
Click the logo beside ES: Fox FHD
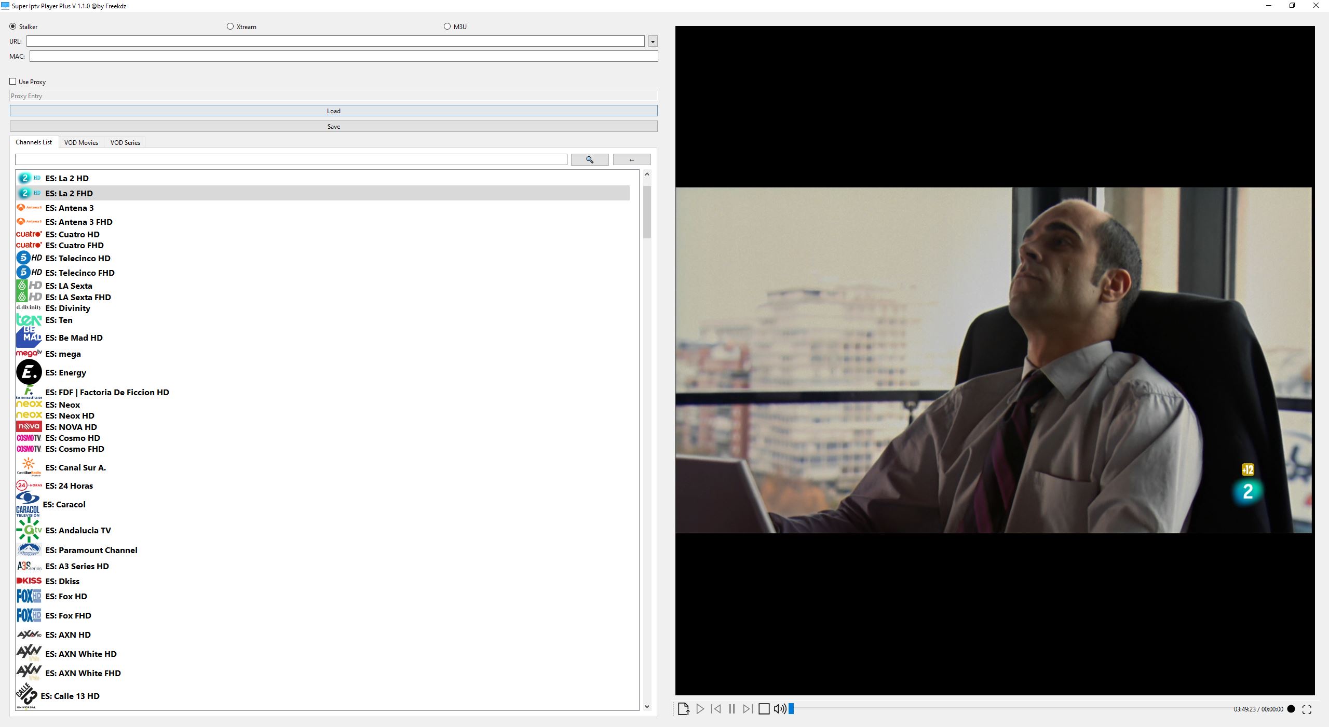pos(29,615)
